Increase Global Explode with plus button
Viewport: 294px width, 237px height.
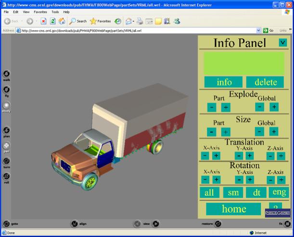click(x=274, y=107)
